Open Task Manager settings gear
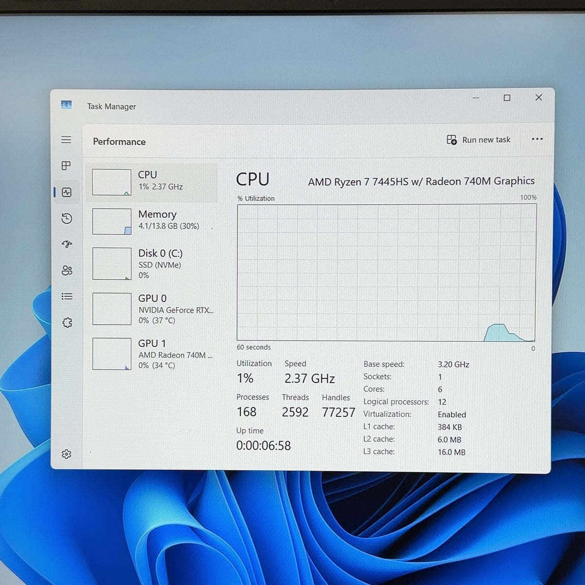The width and height of the screenshot is (585, 585). 67,454
